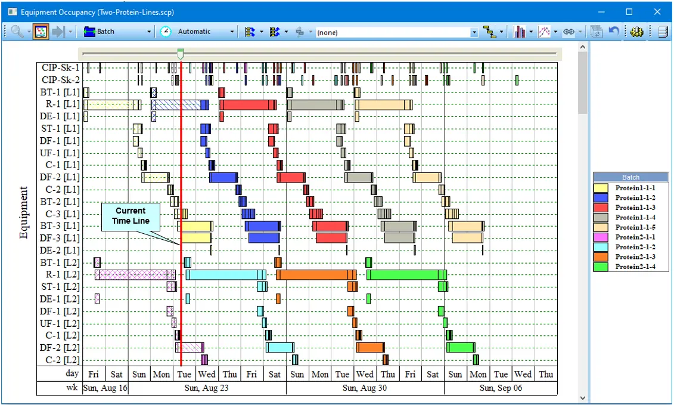Select Protein2-1-2 cyan legend swatch
Viewport: 674px width, 405px height.
[x=601, y=247]
